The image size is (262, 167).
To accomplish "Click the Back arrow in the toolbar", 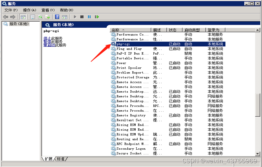I will [5, 17].
